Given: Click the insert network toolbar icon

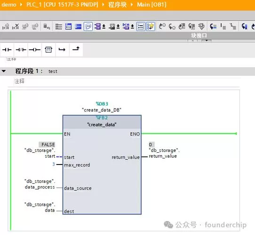Looking at the screenshot, I should coord(6,26).
